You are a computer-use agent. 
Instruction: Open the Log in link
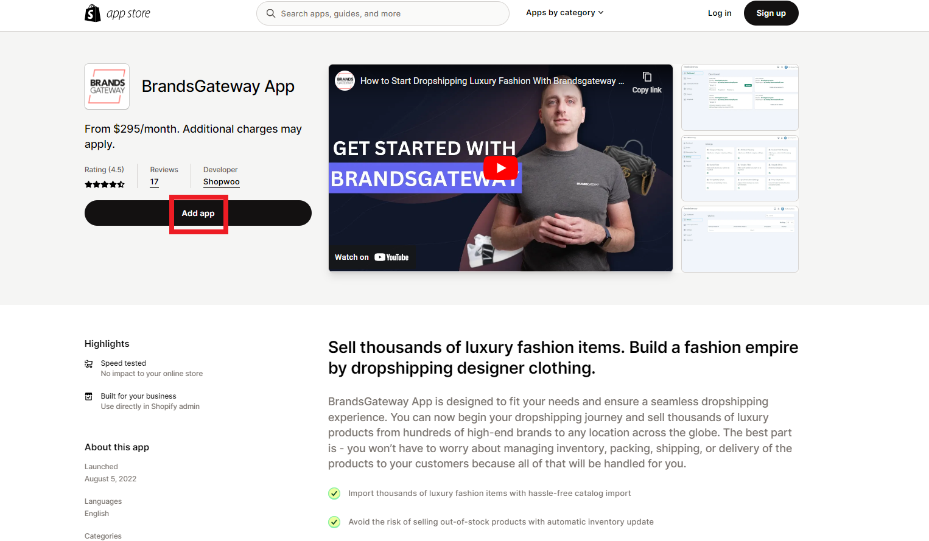(720, 13)
